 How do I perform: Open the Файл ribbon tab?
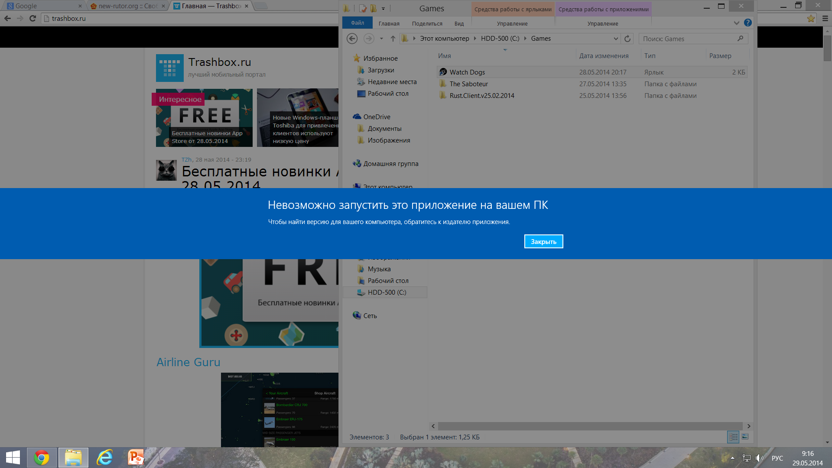357,23
